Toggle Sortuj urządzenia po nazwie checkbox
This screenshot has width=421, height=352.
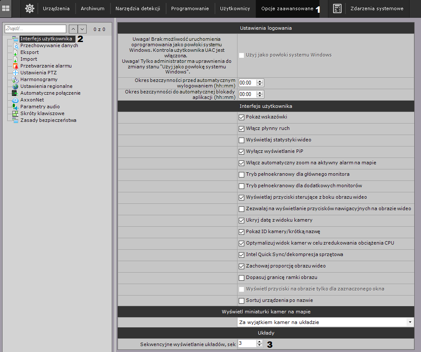[x=242, y=301]
